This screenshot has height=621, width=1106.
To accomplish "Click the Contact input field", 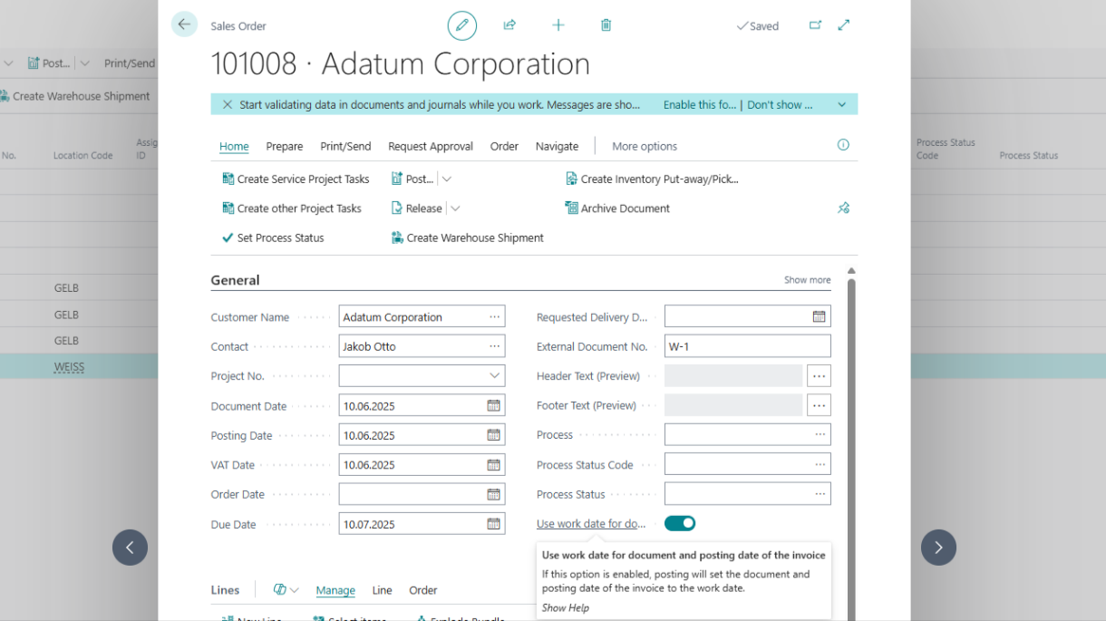I will 422,346.
